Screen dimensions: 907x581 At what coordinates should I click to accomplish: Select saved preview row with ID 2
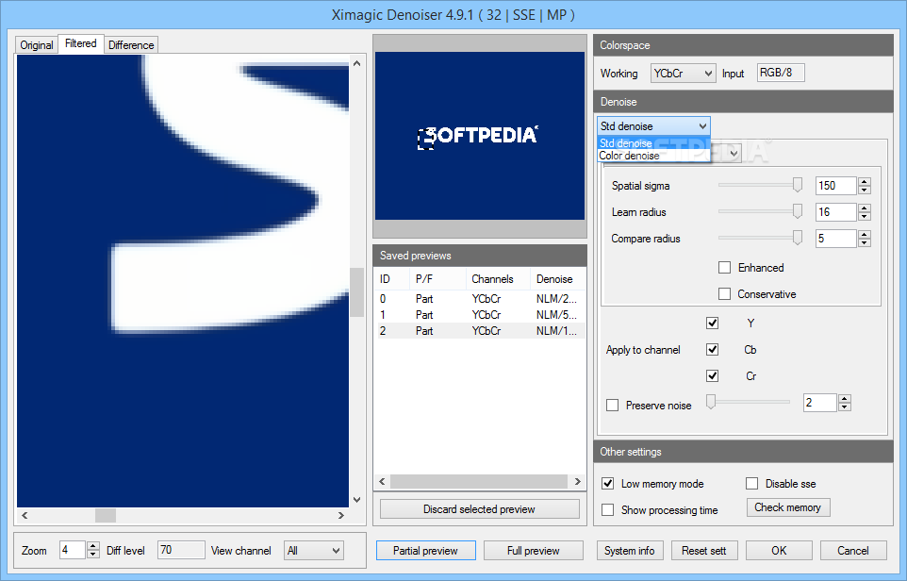[x=480, y=331]
